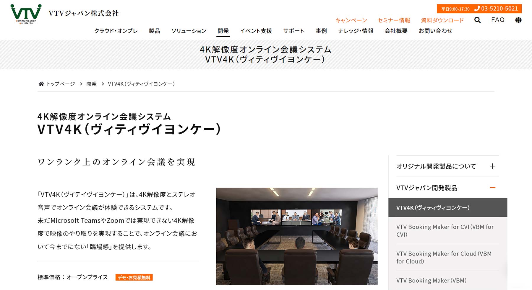Open the 会社概要 menu
This screenshot has height=290, width=532.
click(396, 31)
